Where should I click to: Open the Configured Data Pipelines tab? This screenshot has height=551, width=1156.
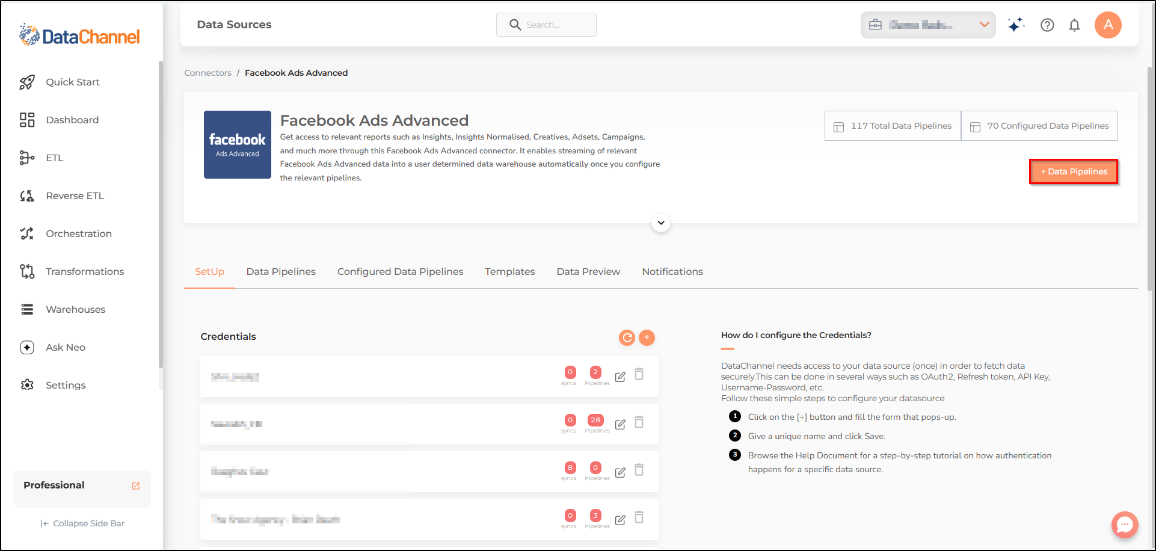401,271
